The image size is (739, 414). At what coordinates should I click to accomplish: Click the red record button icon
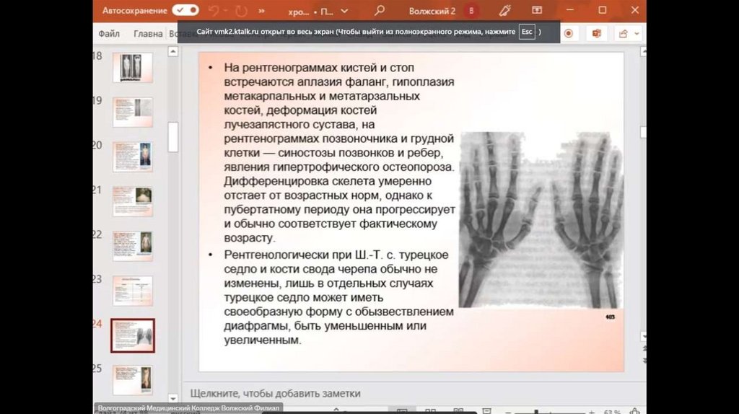[x=569, y=33]
